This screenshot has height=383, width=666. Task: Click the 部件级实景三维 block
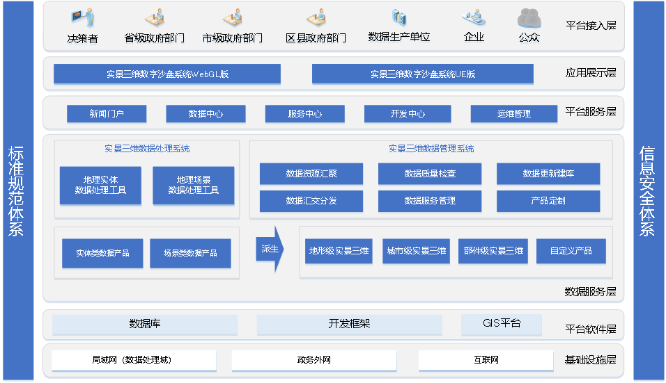click(x=493, y=251)
